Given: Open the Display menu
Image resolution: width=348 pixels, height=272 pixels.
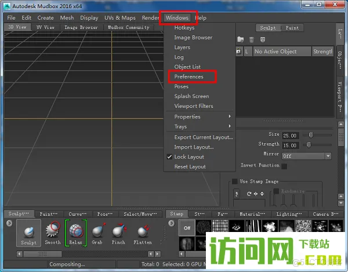Looking at the screenshot, I should pyautogui.click(x=89, y=18).
